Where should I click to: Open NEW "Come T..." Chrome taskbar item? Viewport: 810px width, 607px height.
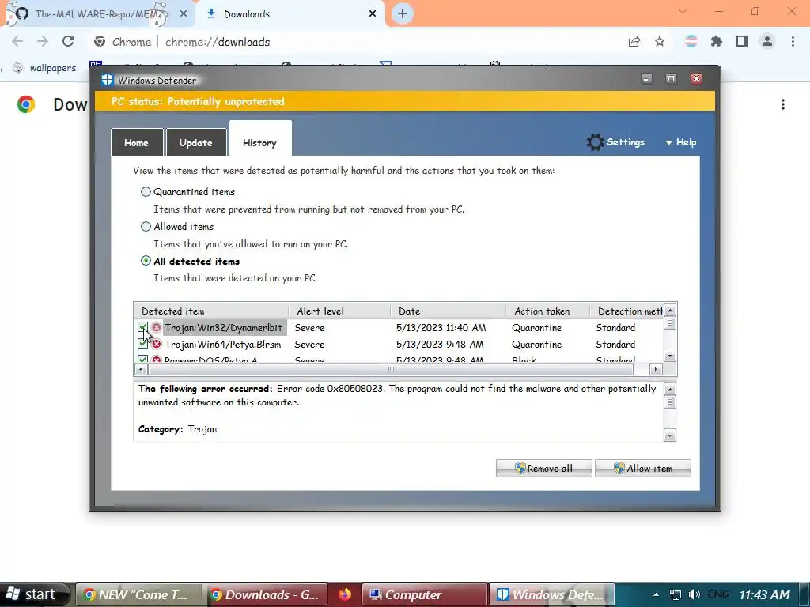pyautogui.click(x=138, y=594)
